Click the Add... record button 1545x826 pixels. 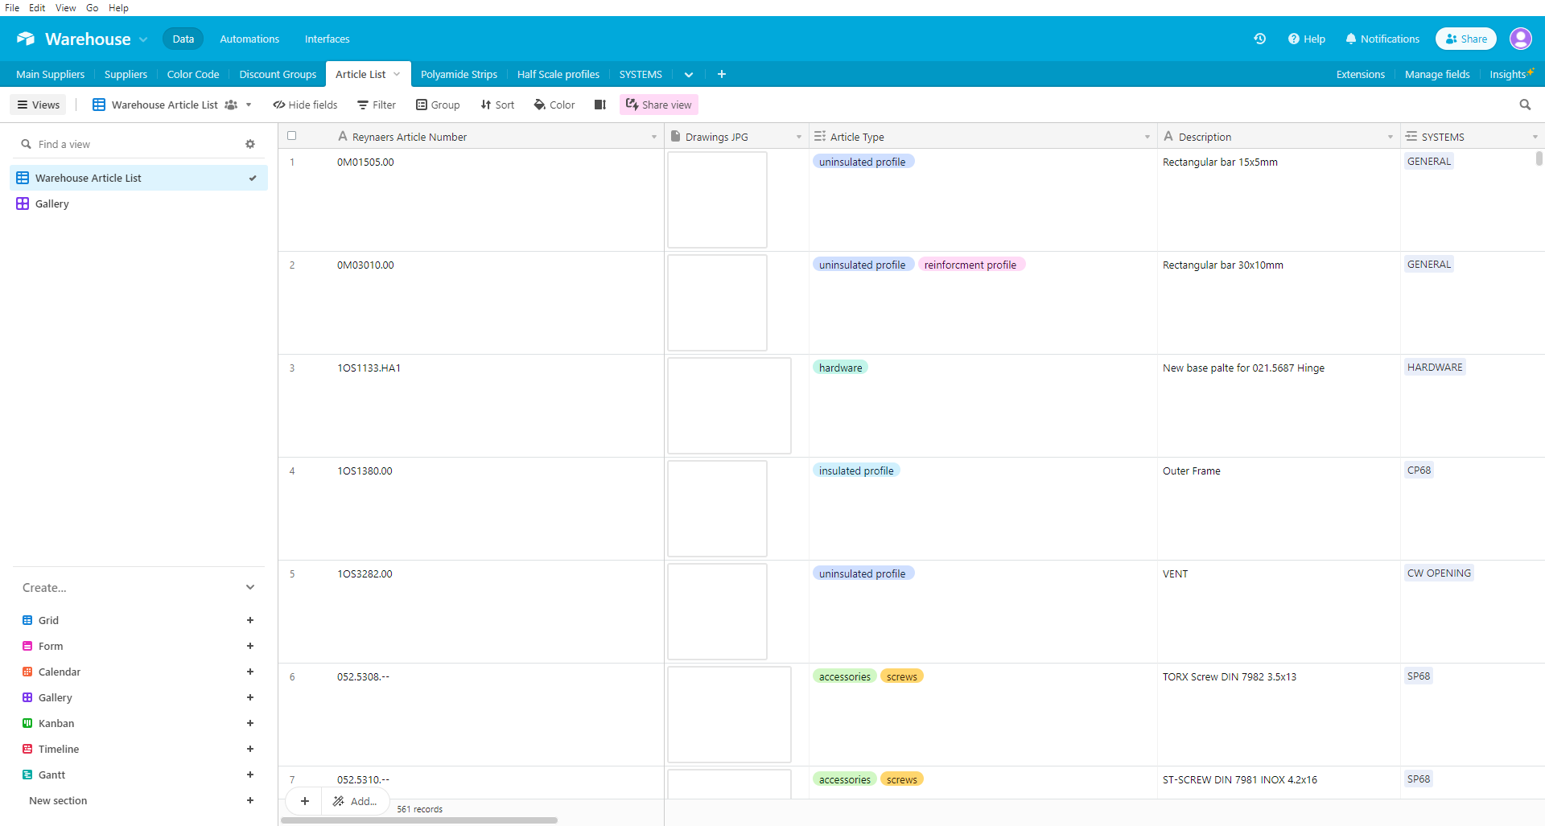click(355, 801)
